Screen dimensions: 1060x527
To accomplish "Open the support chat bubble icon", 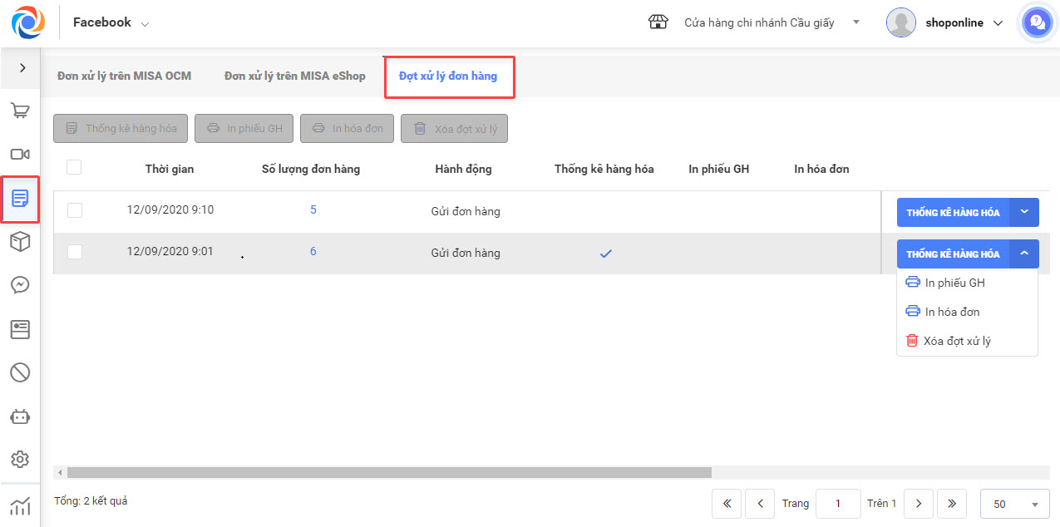I will [x=1037, y=22].
